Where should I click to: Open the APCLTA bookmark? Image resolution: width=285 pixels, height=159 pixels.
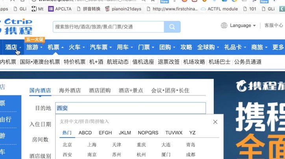60,9
